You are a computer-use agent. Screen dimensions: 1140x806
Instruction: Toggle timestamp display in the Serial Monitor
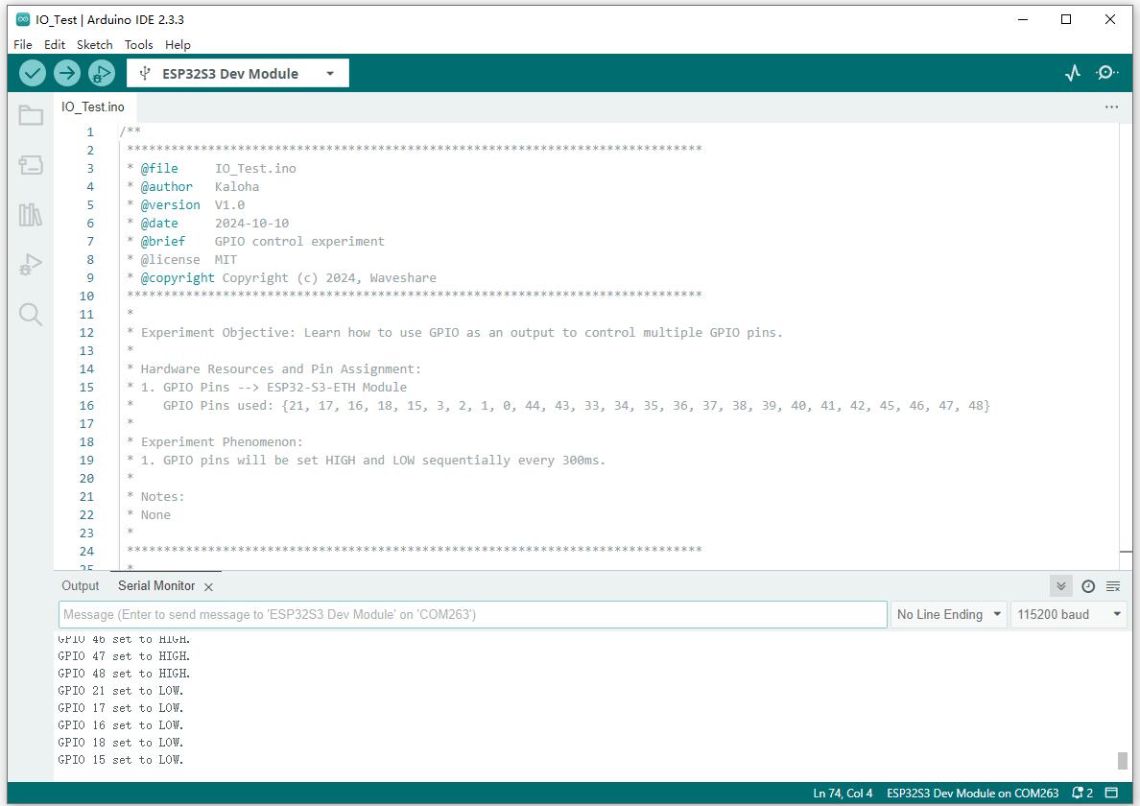pos(1088,586)
